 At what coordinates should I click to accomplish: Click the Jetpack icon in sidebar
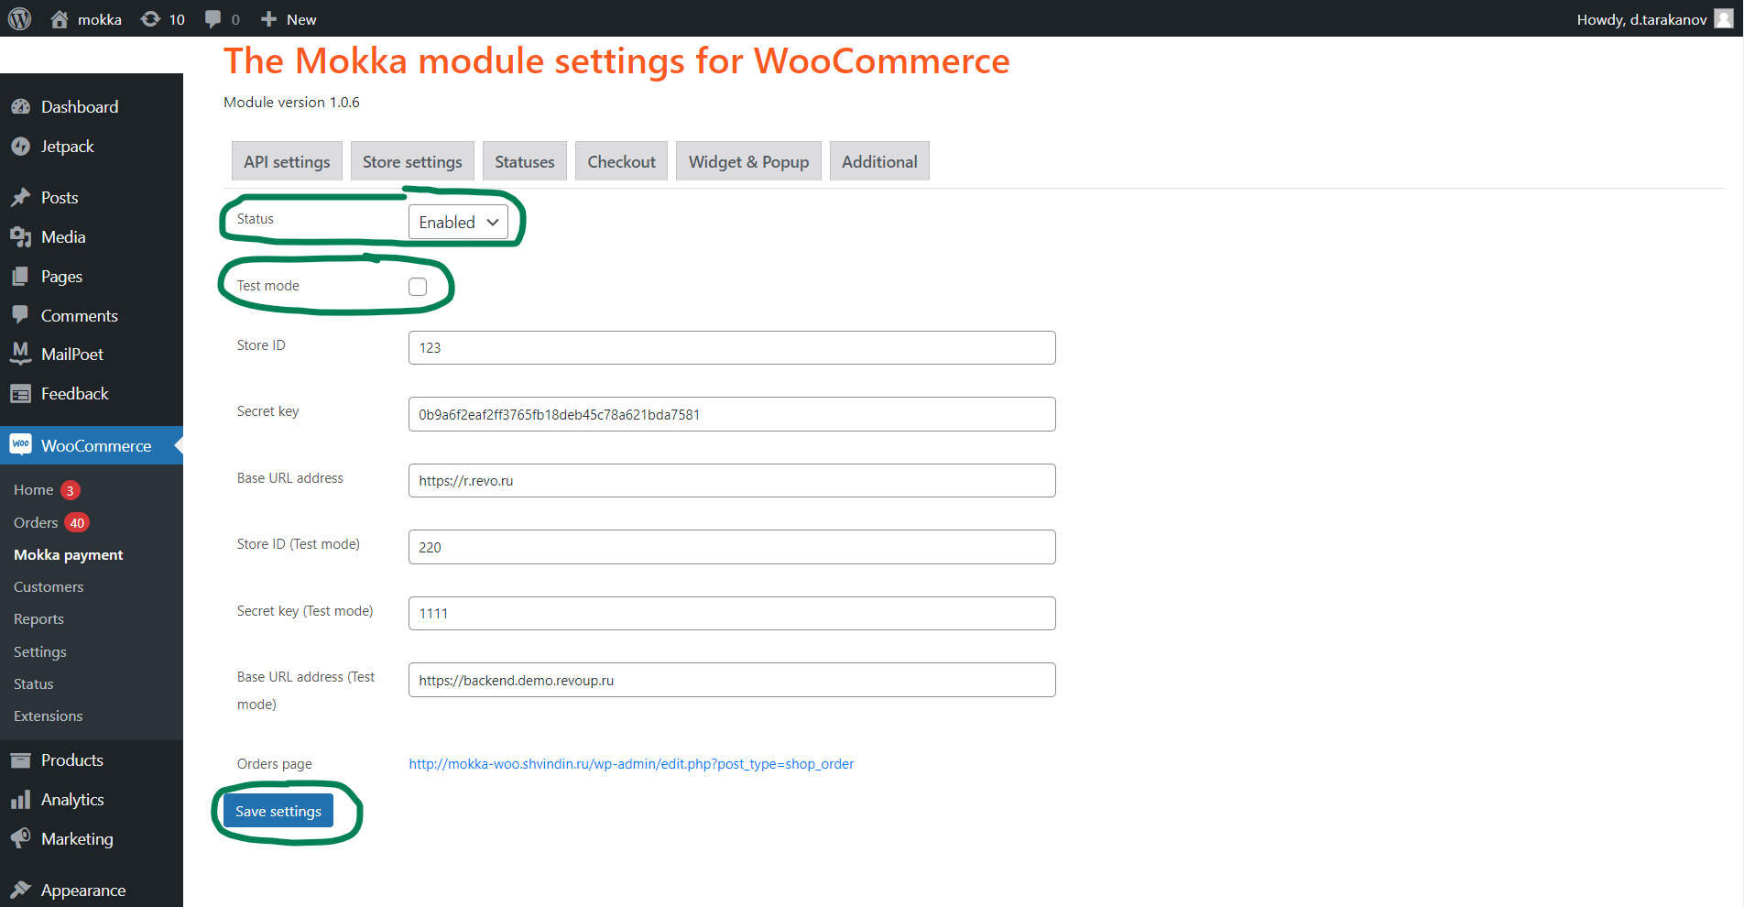[x=21, y=147]
